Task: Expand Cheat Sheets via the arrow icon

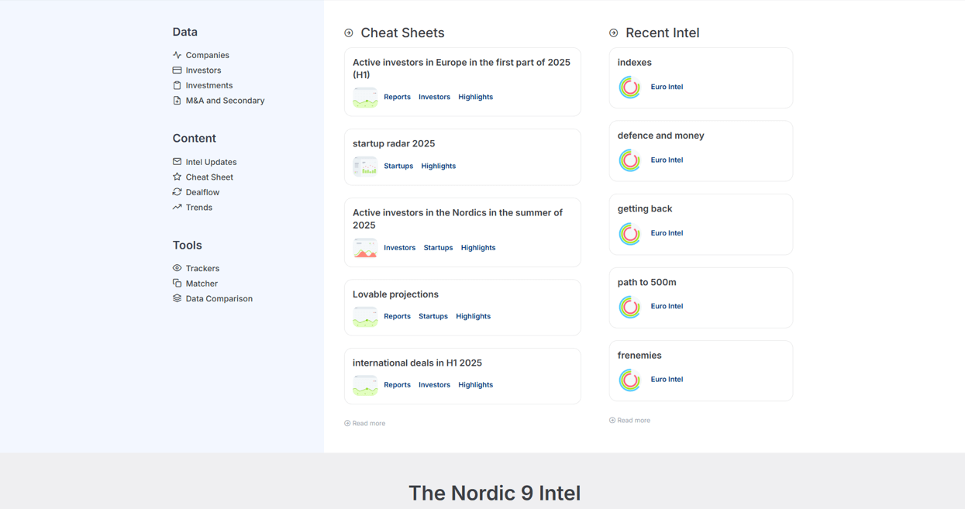Action: (349, 33)
